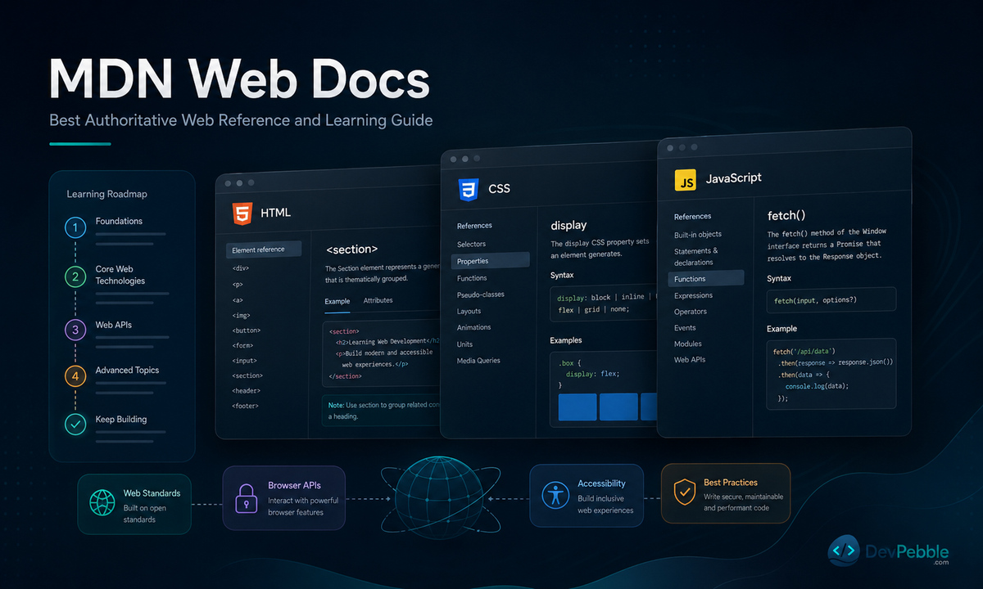The height and width of the screenshot is (589, 983).
Task: Open Expressions in JavaScript sidebar
Action: click(x=693, y=295)
